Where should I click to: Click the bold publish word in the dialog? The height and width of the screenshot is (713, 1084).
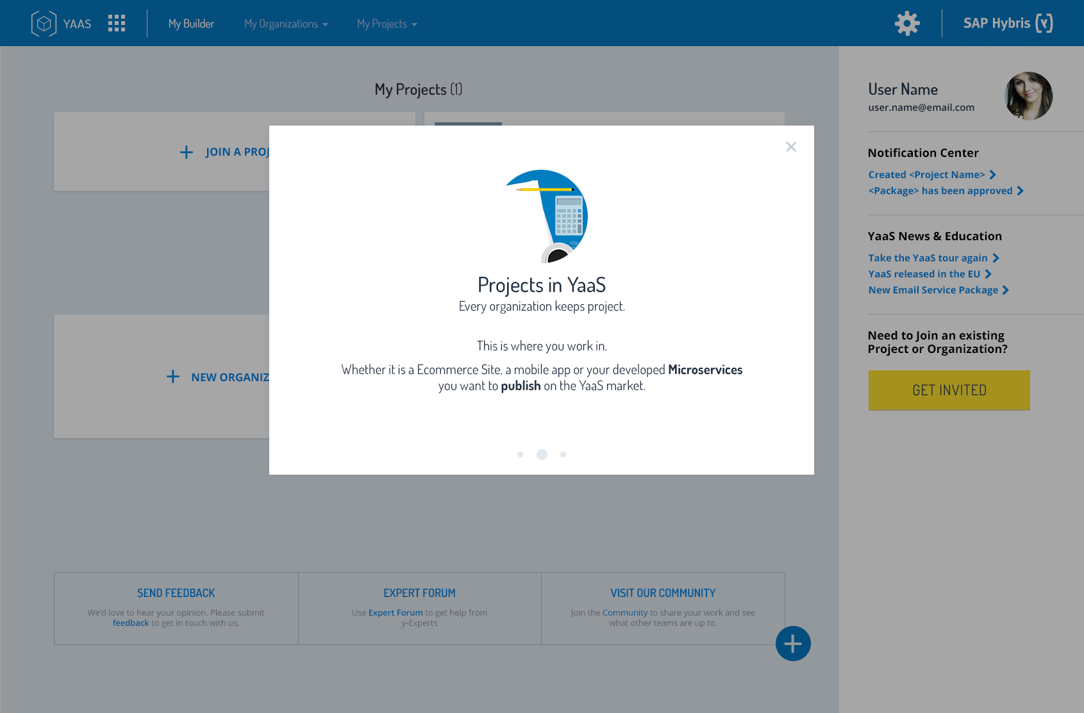click(521, 386)
